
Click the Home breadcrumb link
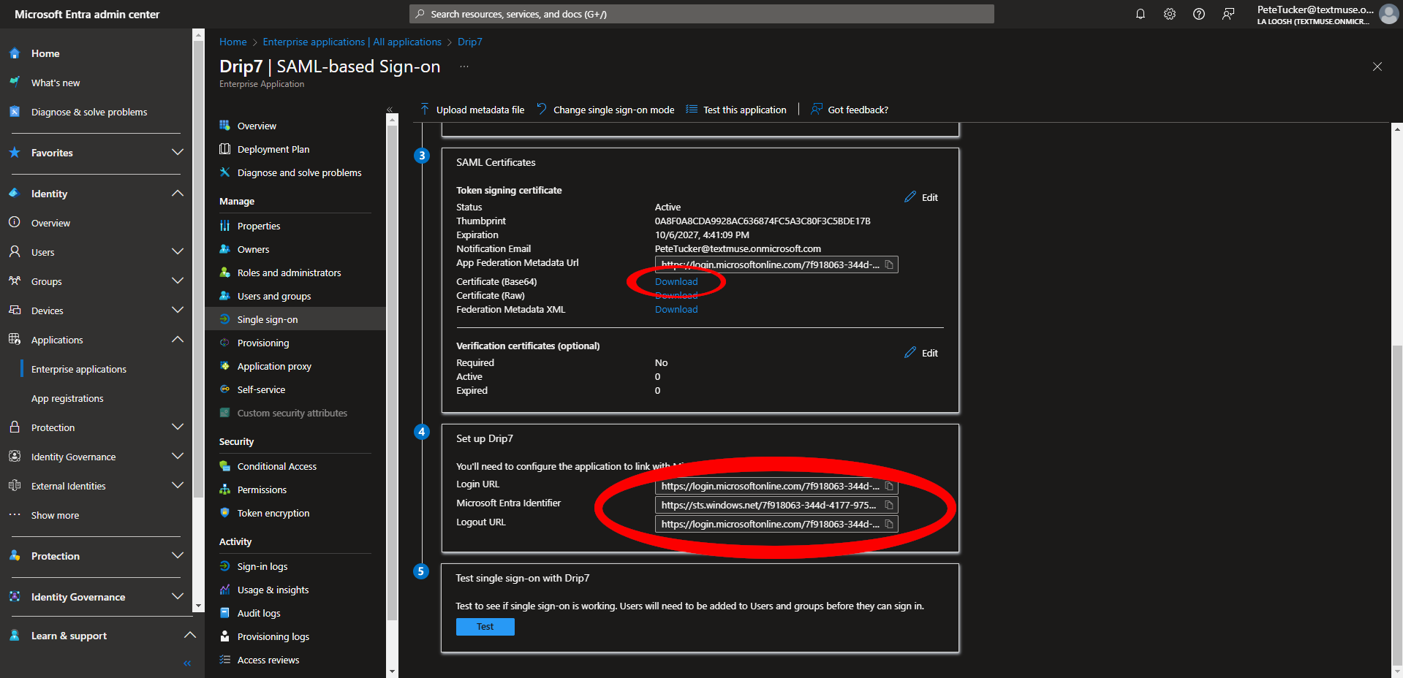click(233, 42)
